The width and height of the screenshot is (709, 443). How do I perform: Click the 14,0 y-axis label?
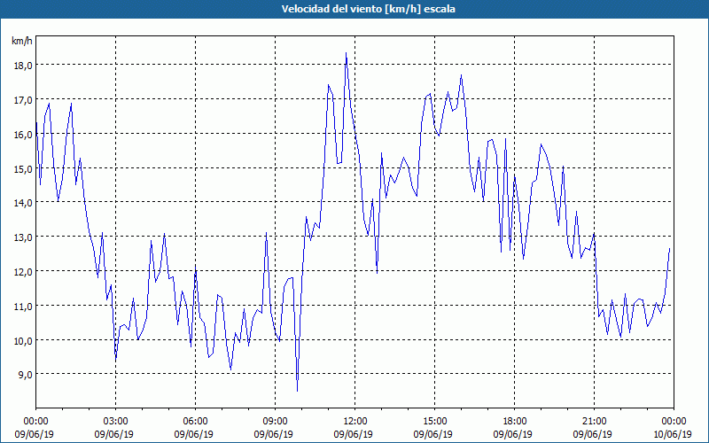pos(23,203)
